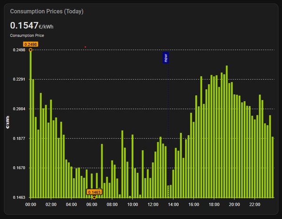Select the 0.1877 y-axis tick label

19,139
